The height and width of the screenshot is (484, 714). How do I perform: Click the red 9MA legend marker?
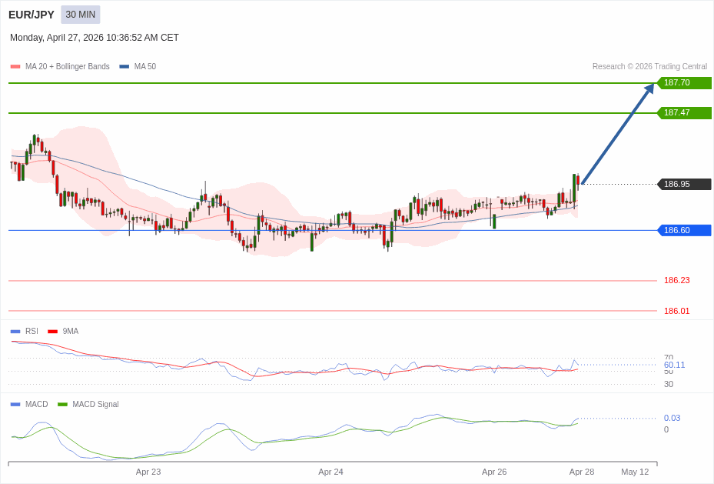click(x=52, y=332)
